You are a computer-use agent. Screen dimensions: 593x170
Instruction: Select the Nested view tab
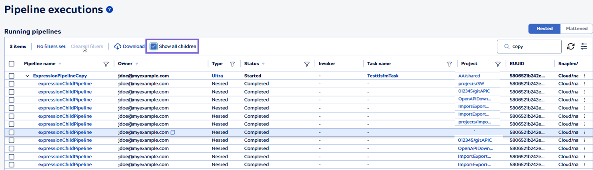pyautogui.click(x=544, y=29)
